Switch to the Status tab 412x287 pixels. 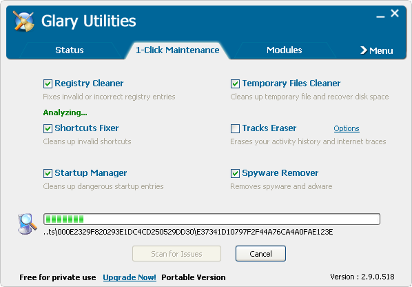click(69, 50)
